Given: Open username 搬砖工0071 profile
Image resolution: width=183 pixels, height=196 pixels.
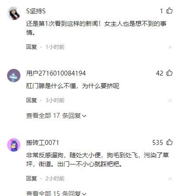Looking at the screenshot, I should 43,143.
